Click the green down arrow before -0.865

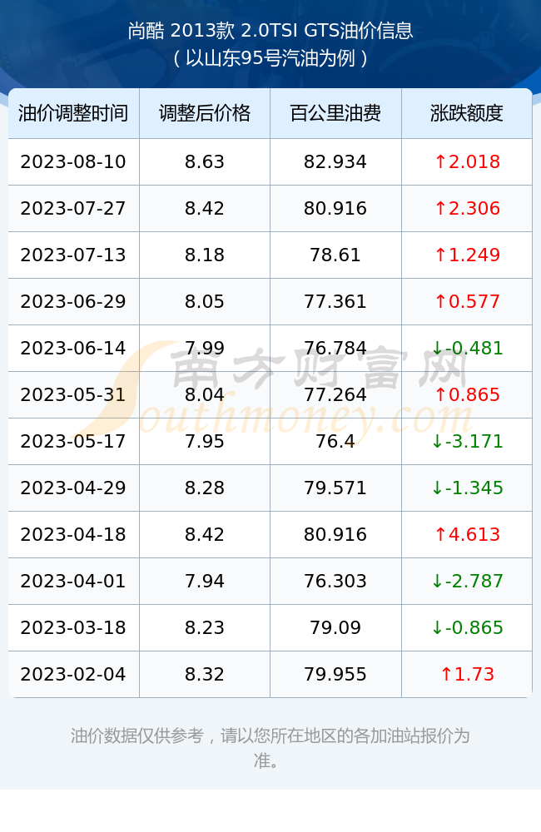pos(437,627)
